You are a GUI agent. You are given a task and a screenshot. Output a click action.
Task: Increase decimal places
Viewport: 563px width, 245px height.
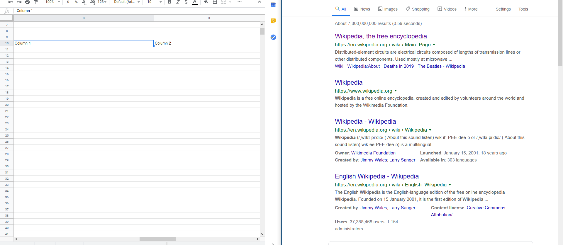(92, 2)
